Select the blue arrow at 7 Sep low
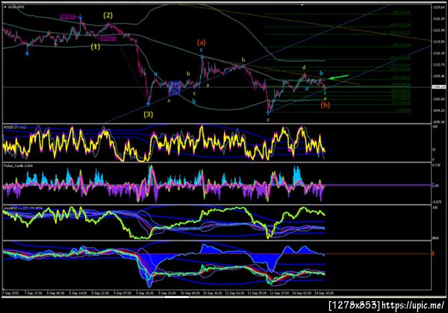Image resolution: width=448 pixels, height=313 pixels. point(27,54)
